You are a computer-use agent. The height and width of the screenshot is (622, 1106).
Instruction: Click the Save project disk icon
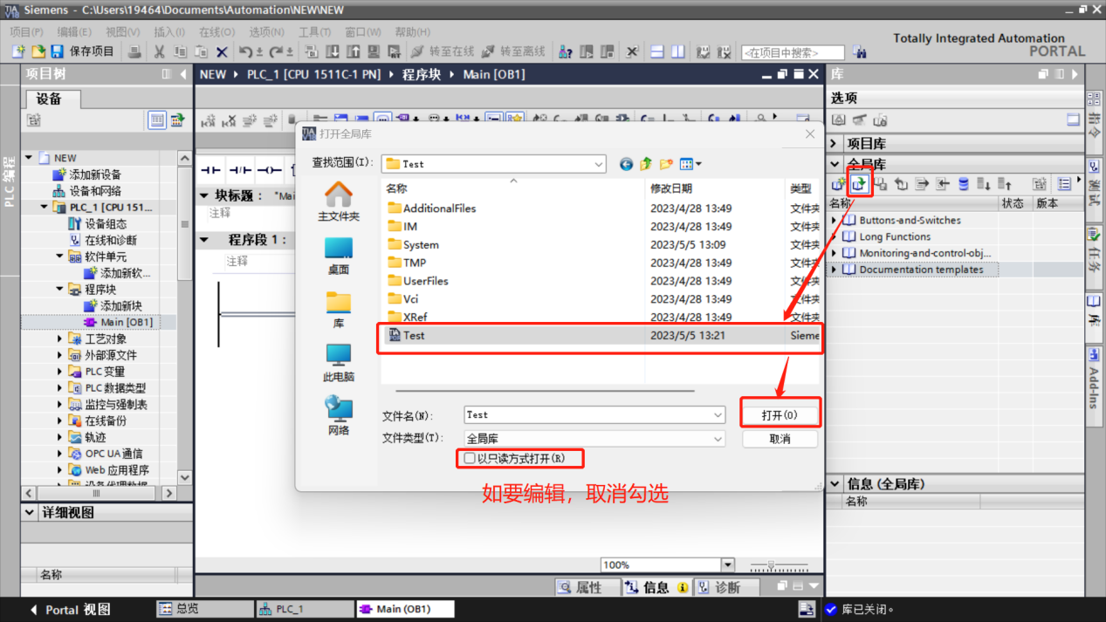click(57, 52)
